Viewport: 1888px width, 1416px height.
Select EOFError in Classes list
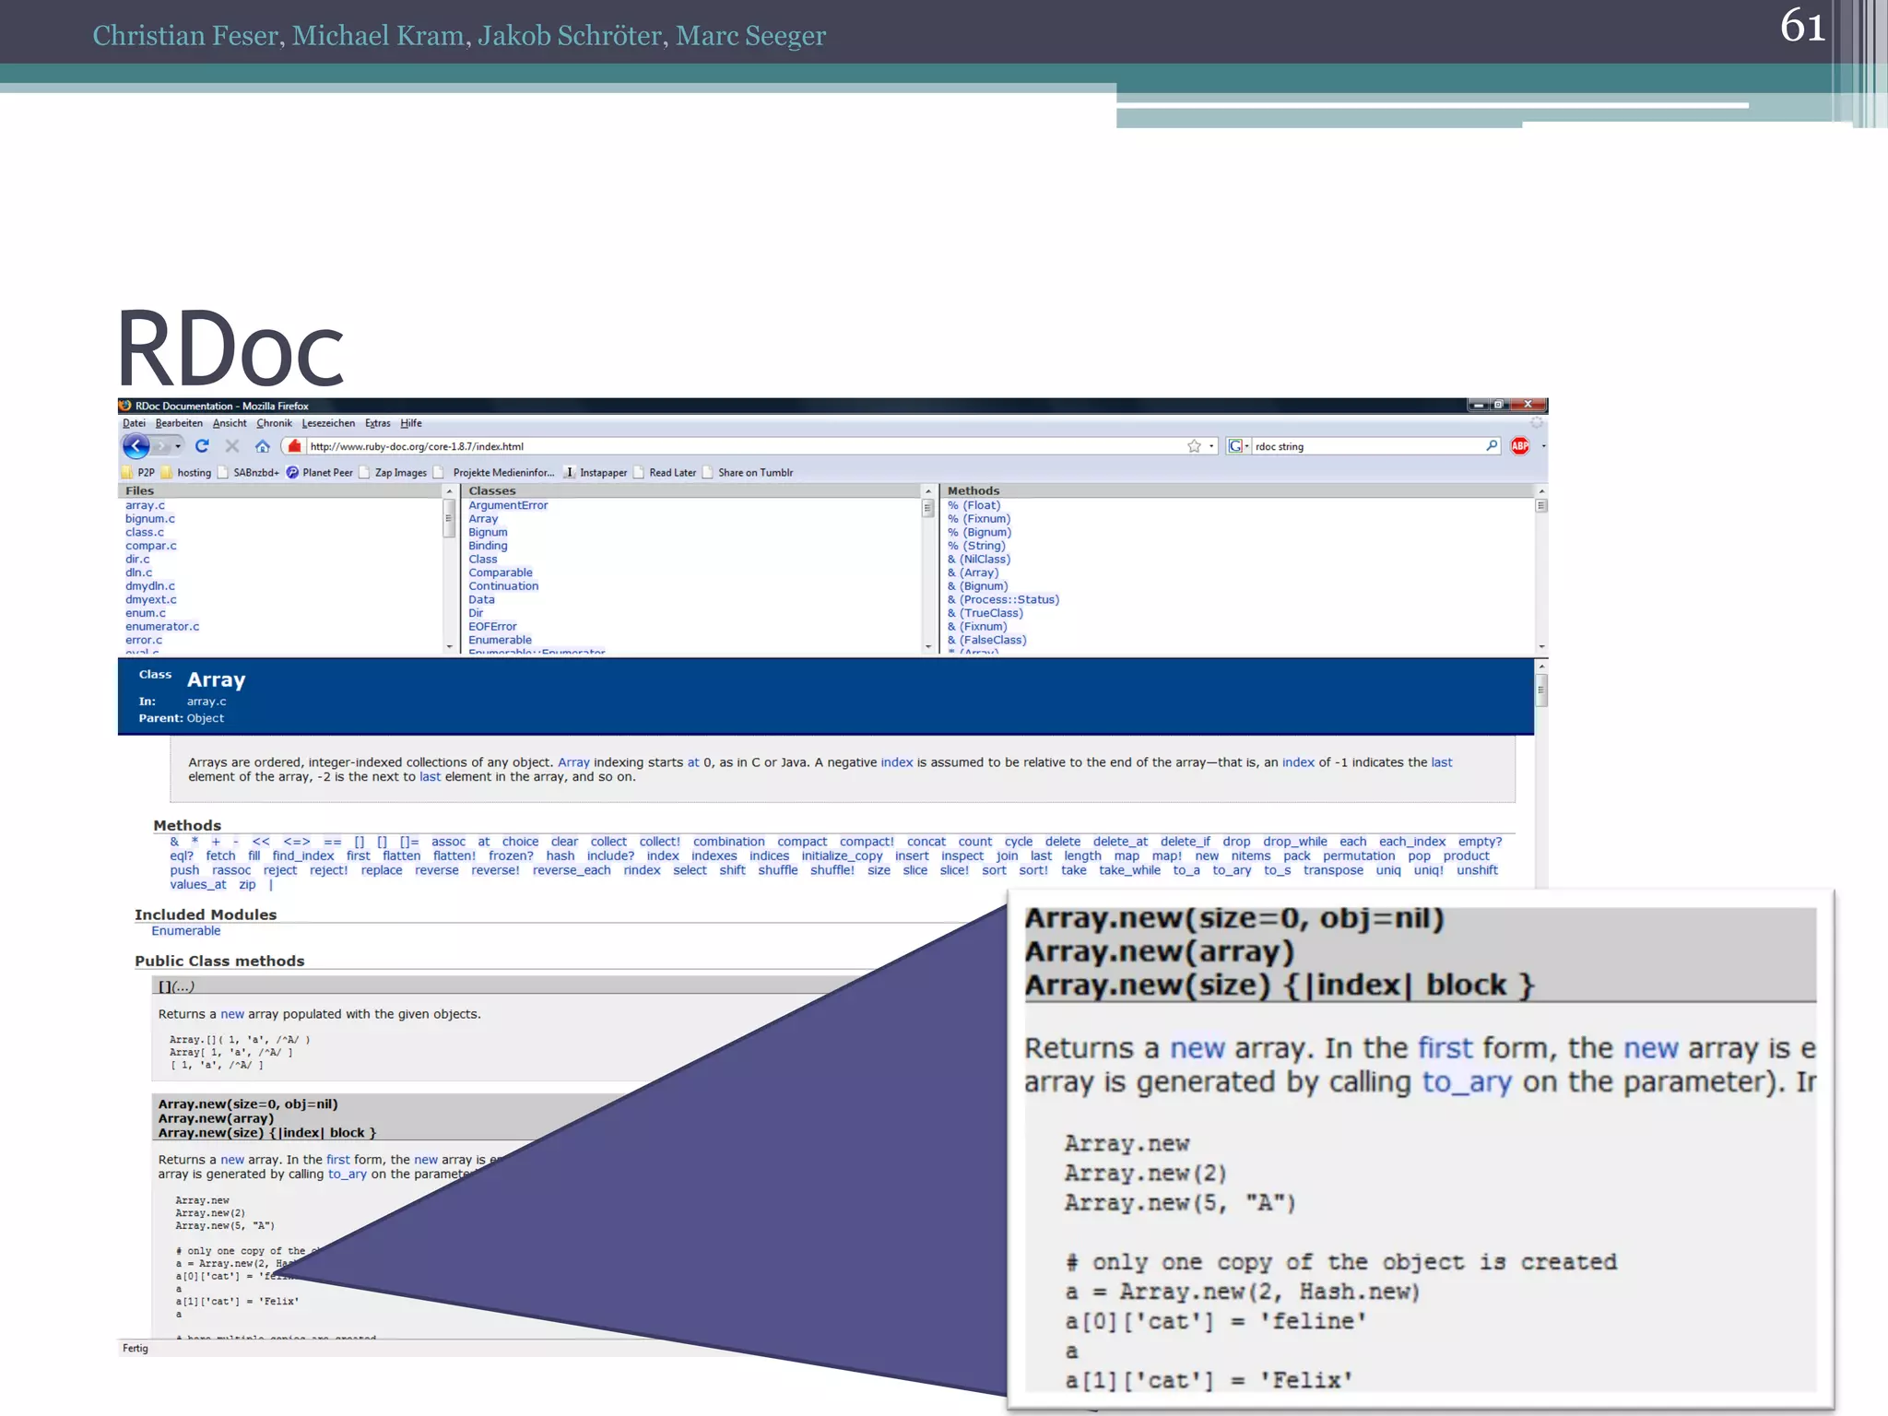492,627
